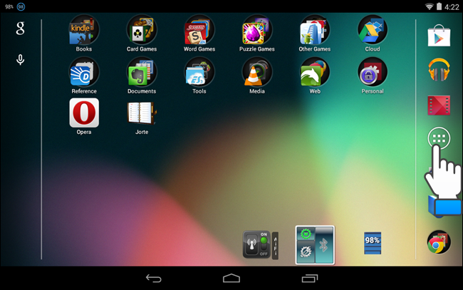Tap the Home navigation button

pos(231,278)
